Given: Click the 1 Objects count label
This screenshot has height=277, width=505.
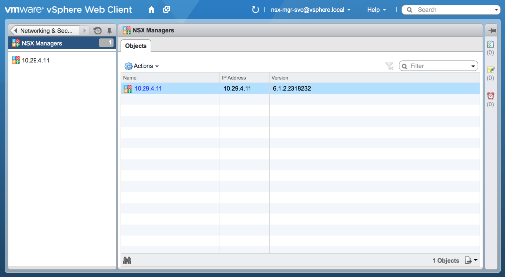Looking at the screenshot, I should pos(445,261).
